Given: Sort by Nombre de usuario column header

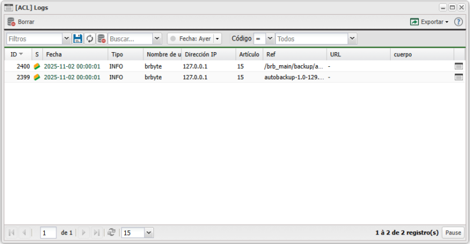Looking at the screenshot, I should (162, 55).
